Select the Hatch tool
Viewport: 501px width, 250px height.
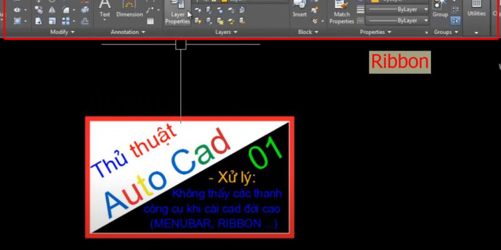[17, 21]
